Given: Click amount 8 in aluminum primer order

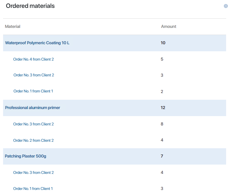Looking at the screenshot, I should click(x=162, y=124).
